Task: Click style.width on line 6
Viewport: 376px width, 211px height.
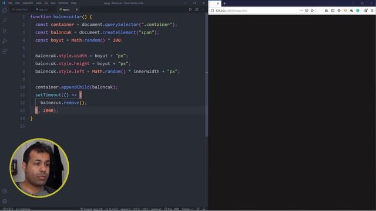Action: coord(73,56)
